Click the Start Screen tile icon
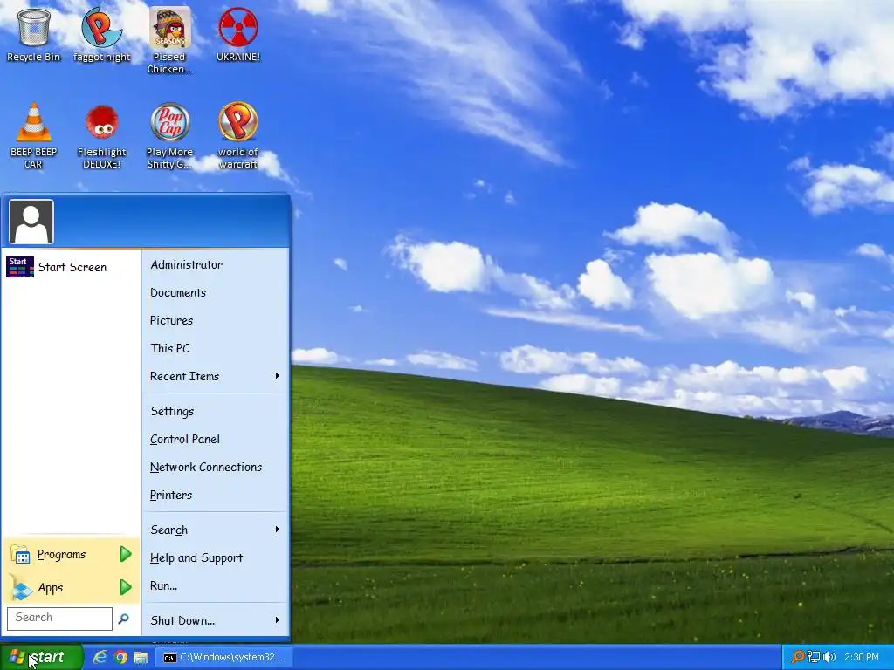 20,267
